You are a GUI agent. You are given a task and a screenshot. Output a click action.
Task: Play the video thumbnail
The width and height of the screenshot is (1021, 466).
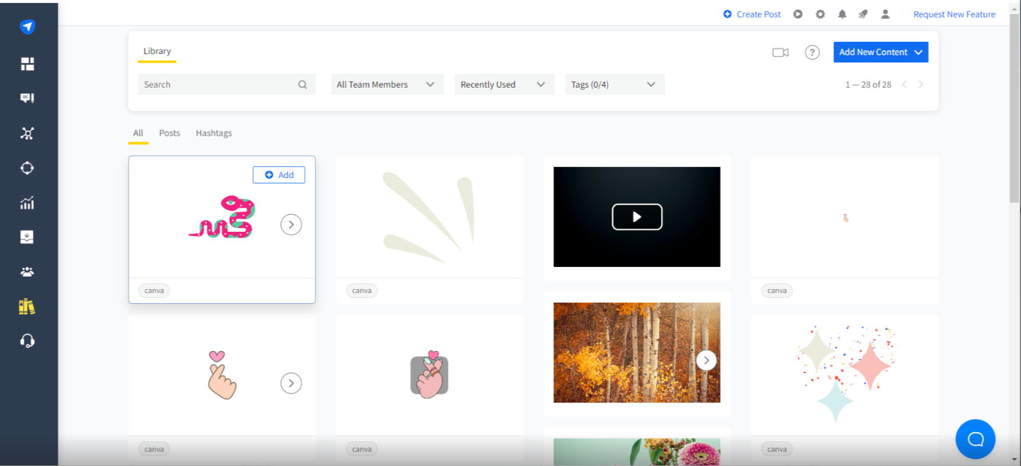(637, 217)
